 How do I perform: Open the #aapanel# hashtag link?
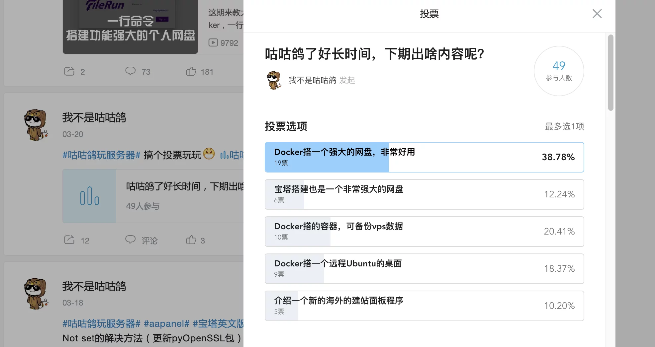(x=166, y=323)
